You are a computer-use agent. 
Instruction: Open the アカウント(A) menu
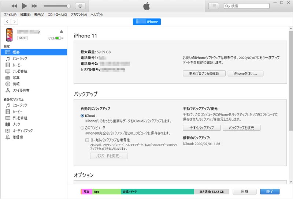[x=79, y=15]
